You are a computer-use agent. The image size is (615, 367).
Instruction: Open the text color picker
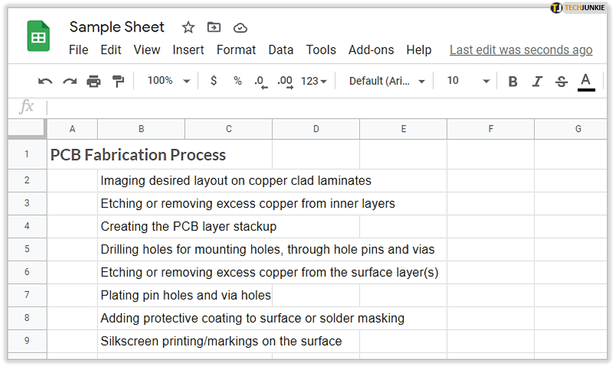click(586, 81)
